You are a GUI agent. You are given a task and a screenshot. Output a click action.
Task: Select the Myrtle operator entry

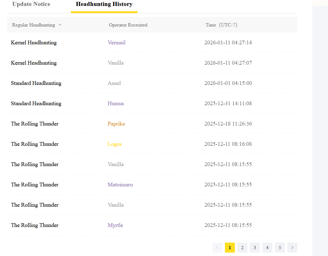pyautogui.click(x=115, y=225)
